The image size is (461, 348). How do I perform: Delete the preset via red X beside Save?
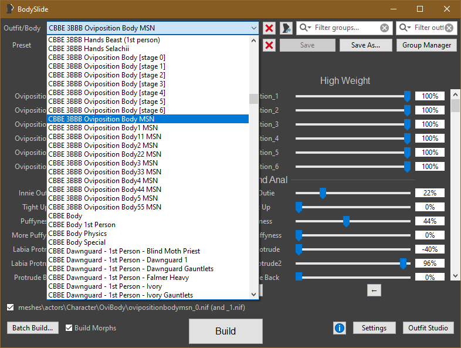(269, 45)
